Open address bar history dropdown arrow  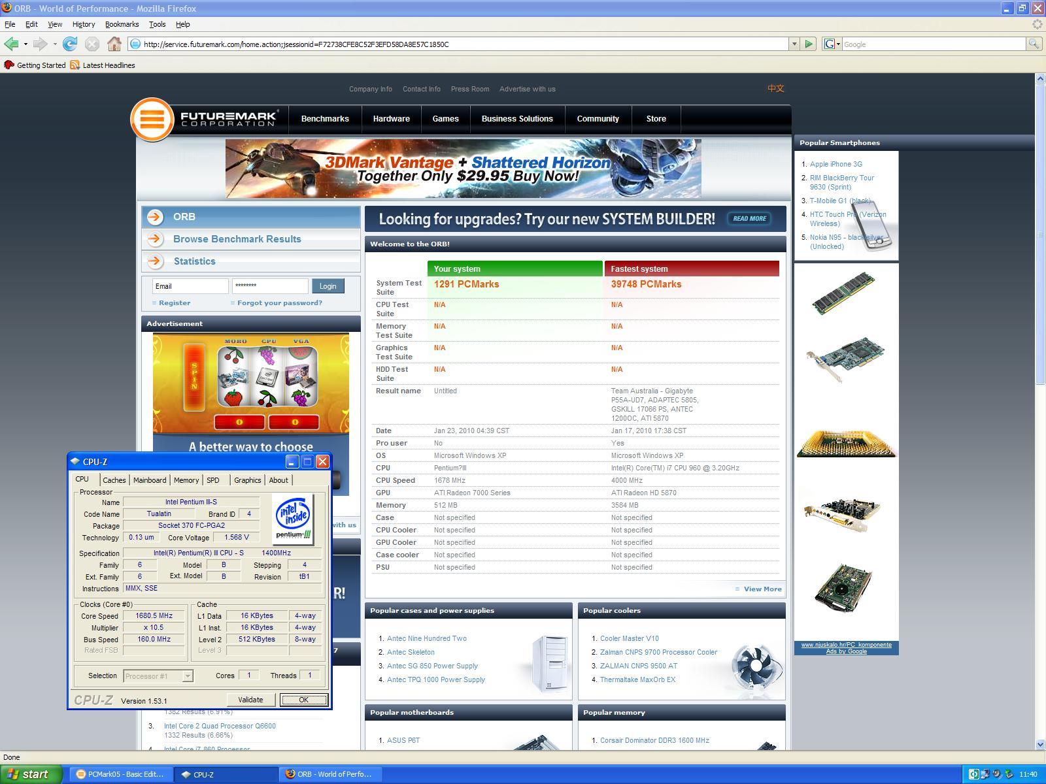794,44
